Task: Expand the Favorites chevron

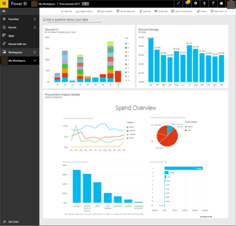Action: [35, 19]
